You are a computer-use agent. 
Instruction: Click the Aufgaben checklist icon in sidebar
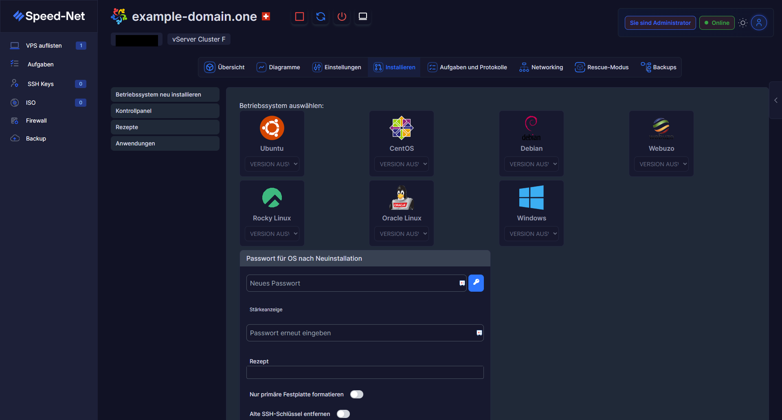15,64
